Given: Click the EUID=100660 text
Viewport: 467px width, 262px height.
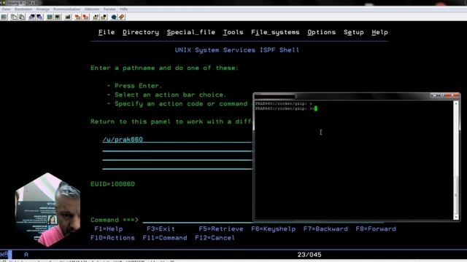Looking at the screenshot, I should (112, 184).
